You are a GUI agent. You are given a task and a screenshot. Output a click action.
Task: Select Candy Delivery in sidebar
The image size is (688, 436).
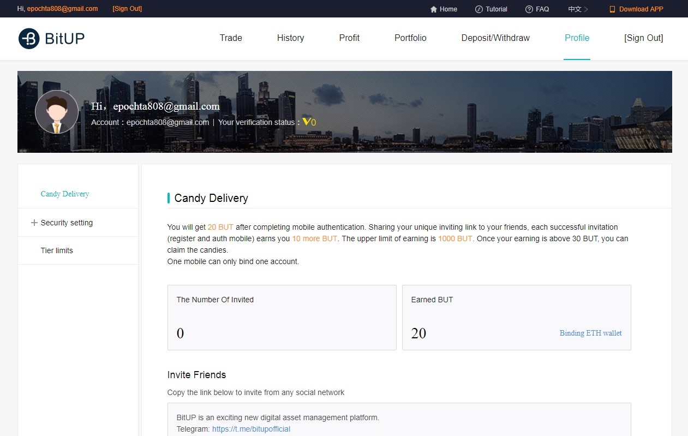(65, 194)
